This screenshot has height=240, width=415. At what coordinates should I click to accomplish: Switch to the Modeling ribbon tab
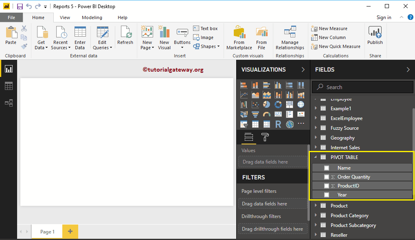point(92,17)
